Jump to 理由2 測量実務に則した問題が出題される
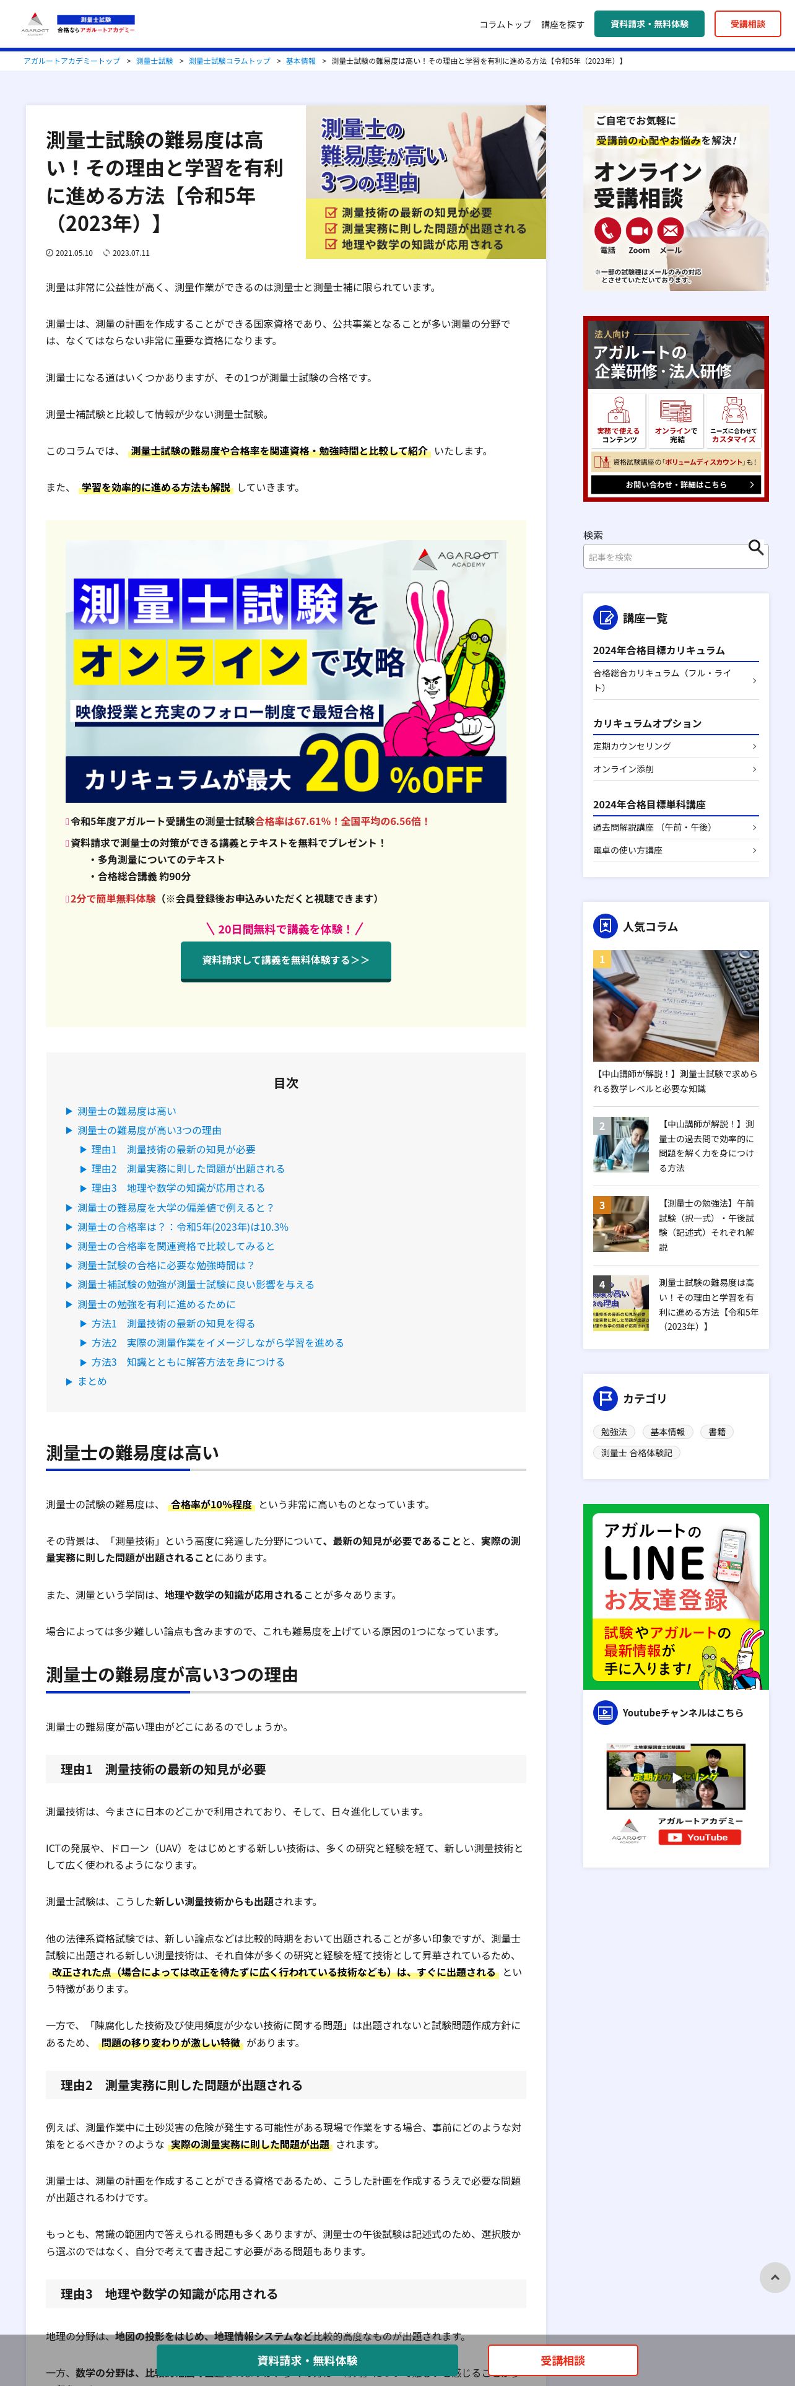 pyautogui.click(x=188, y=1169)
